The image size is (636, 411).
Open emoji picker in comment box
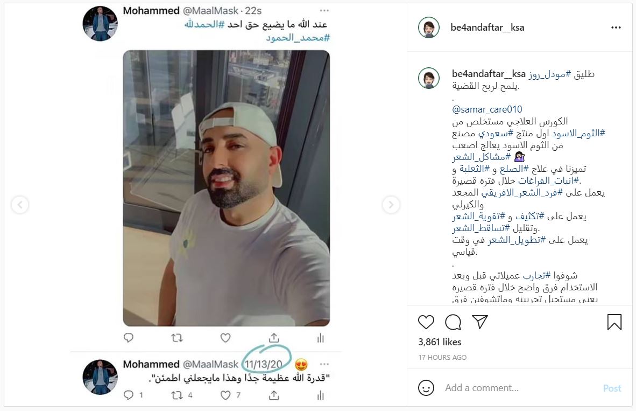(426, 388)
